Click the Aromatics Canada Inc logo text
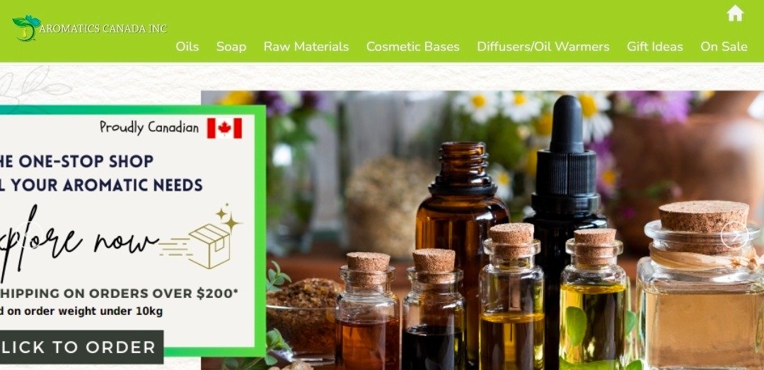Viewport: 764px width, 370px height. 103,29
